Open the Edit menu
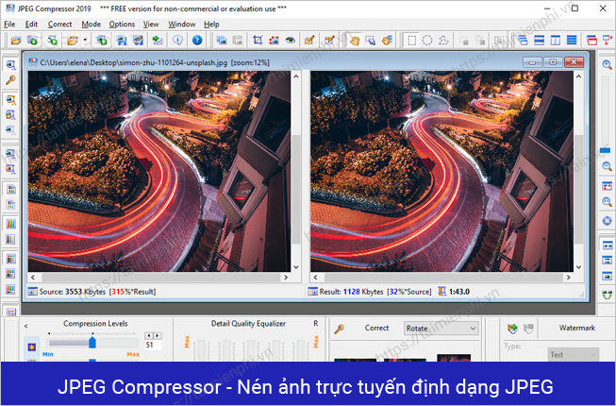 click(x=31, y=24)
